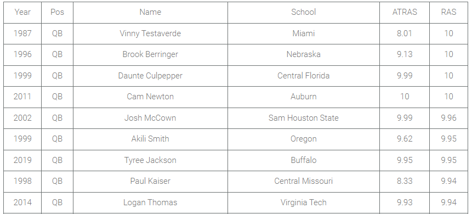This screenshot has width=472, height=214.
Task: Select Josh McCown in the table
Action: pyautogui.click(x=150, y=118)
